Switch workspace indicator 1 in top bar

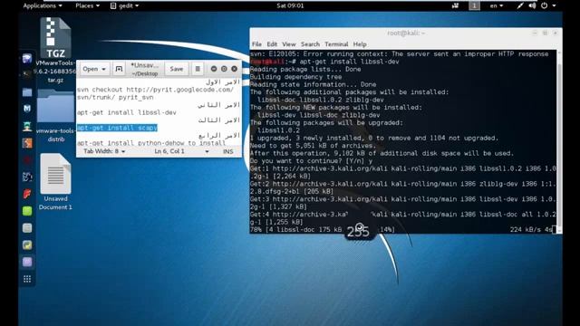[x=474, y=5]
